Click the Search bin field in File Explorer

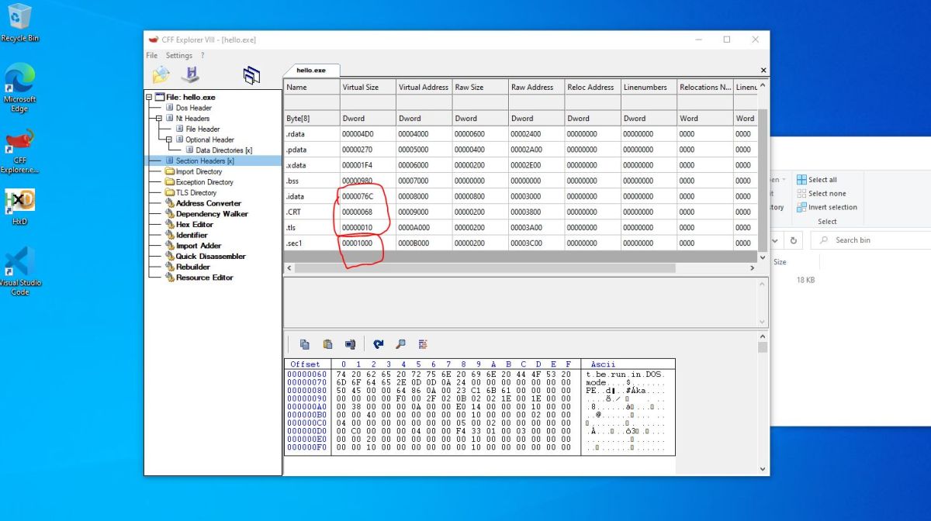point(870,240)
